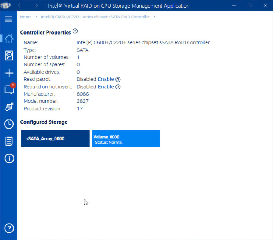Open the drive search sidebar icon

(9, 55)
